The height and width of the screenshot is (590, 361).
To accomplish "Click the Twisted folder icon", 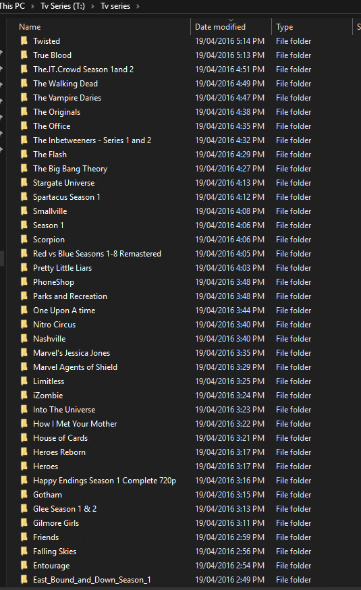I will pyautogui.click(x=24, y=41).
